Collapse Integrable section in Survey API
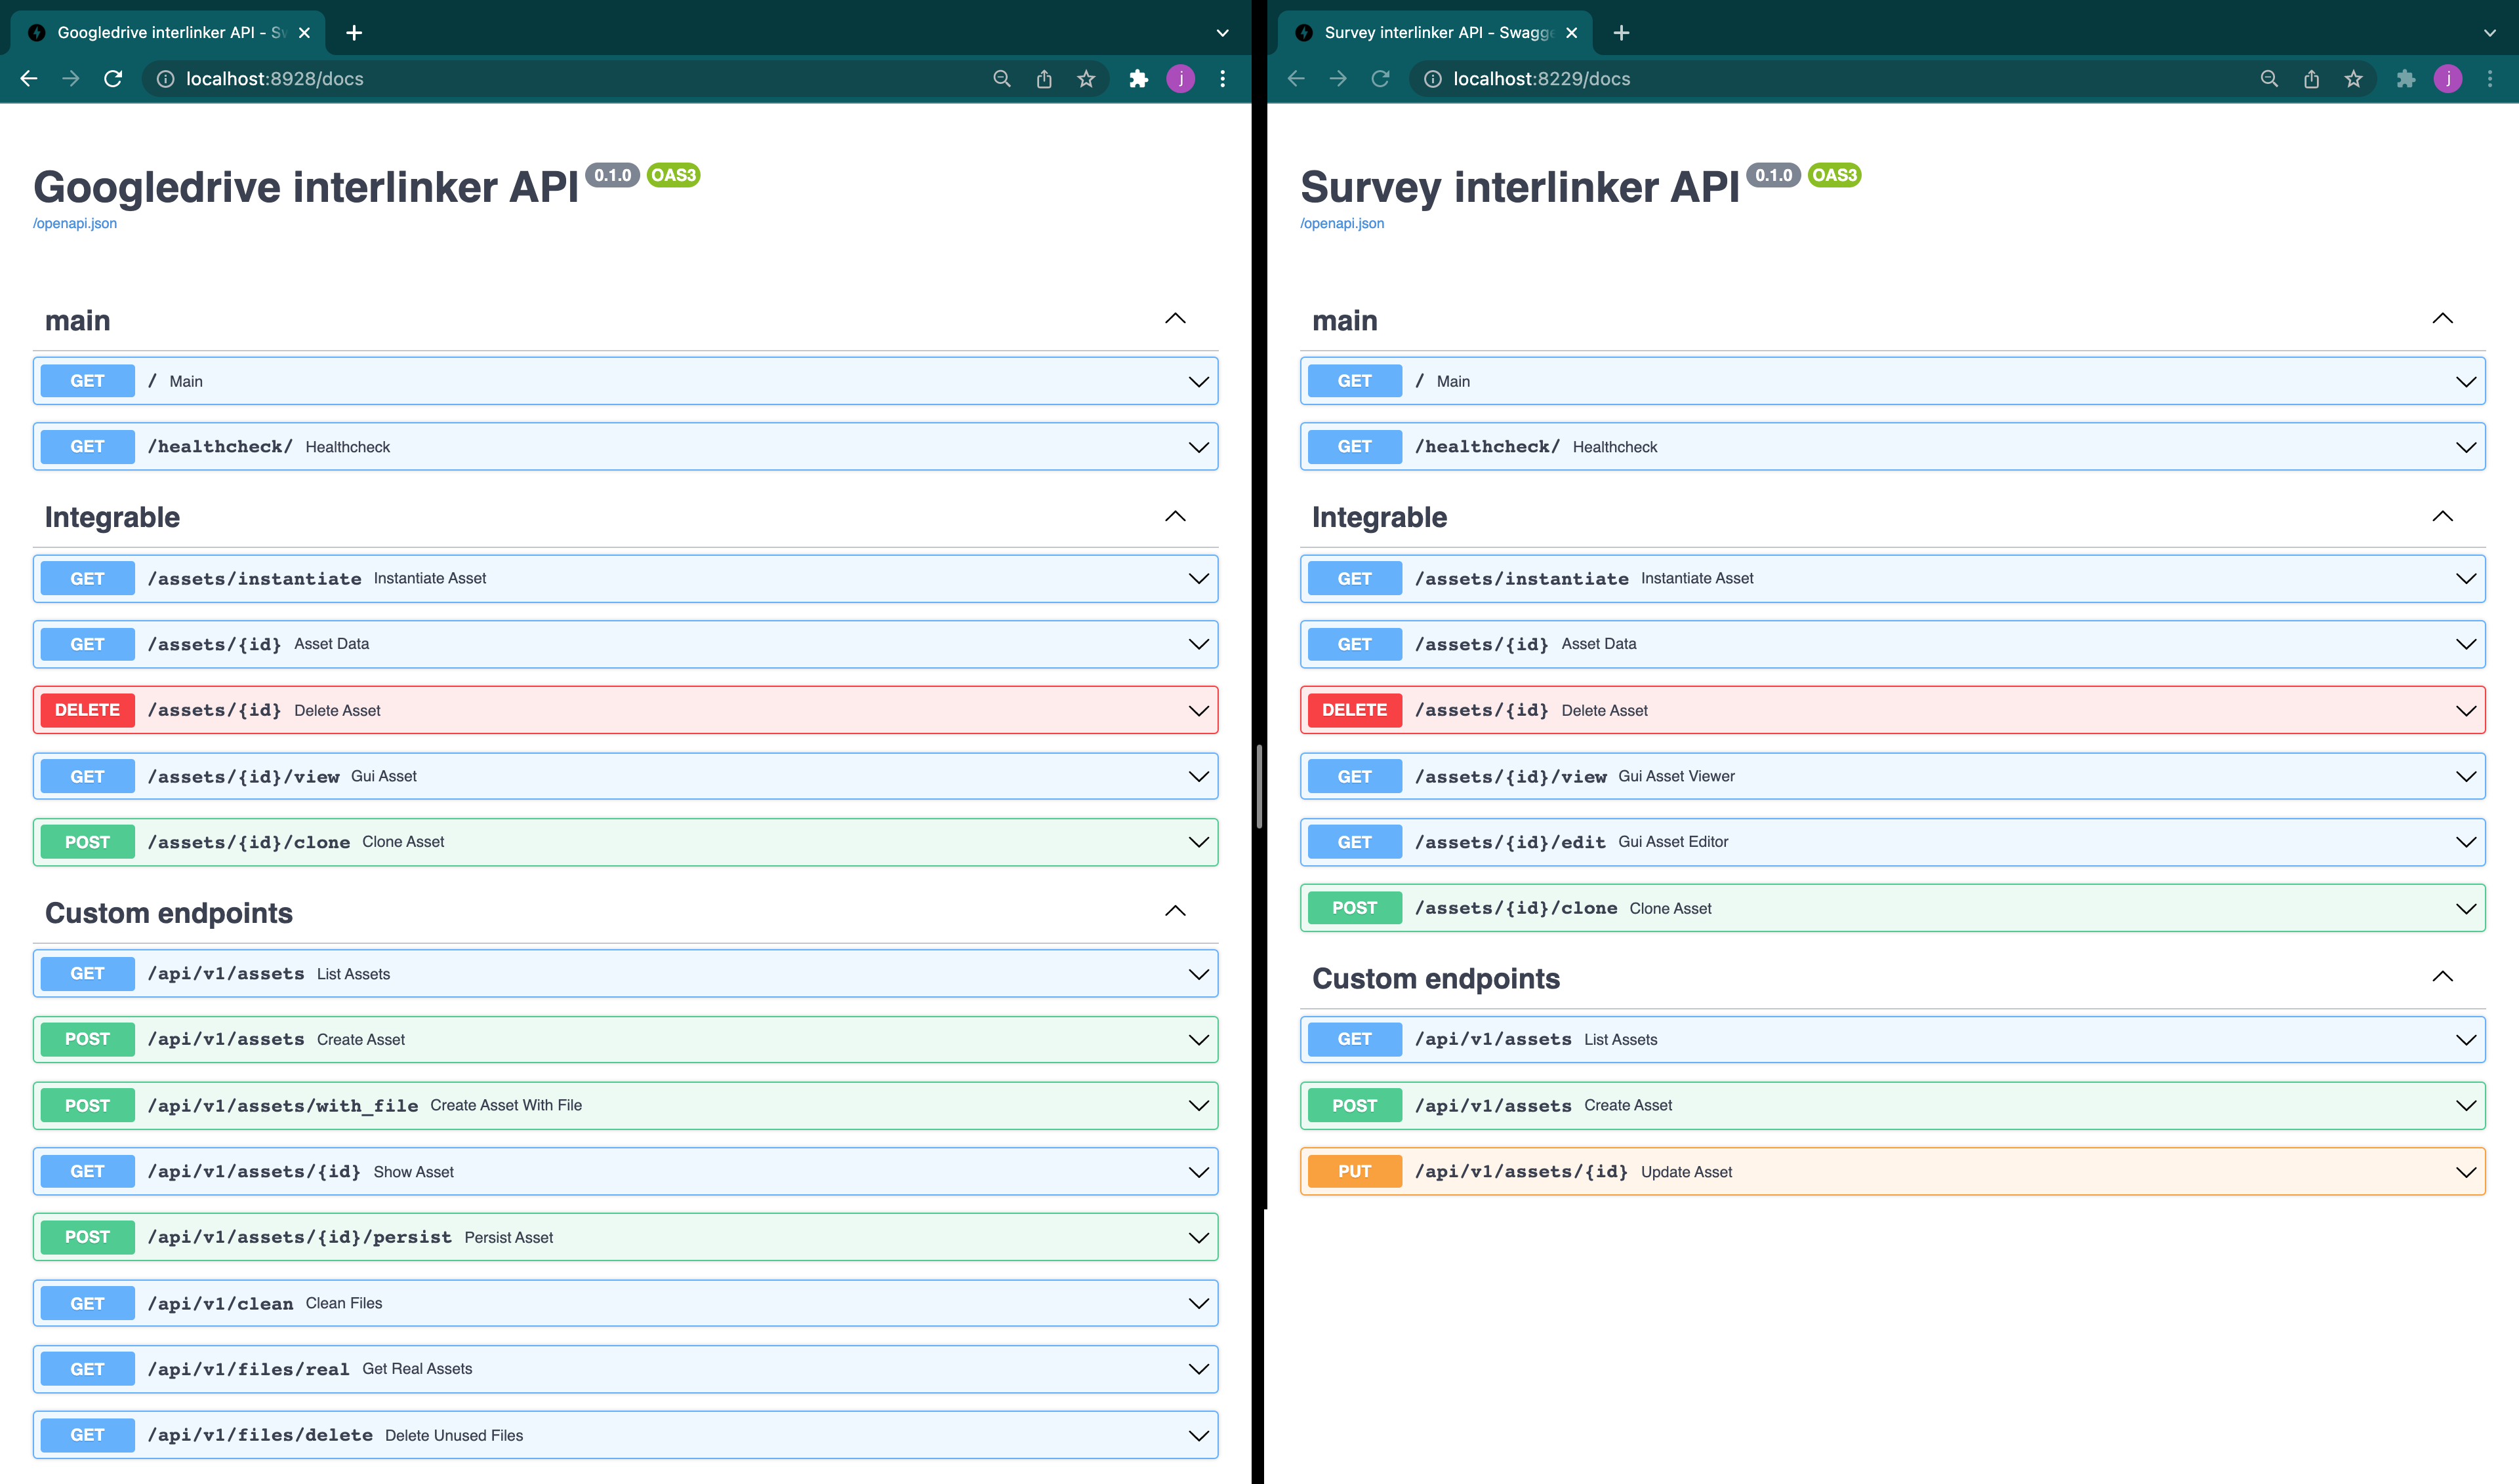This screenshot has height=1484, width=2519. [2442, 516]
